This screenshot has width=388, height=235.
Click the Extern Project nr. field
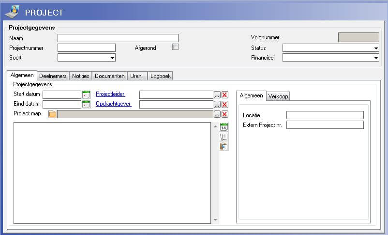click(x=325, y=125)
